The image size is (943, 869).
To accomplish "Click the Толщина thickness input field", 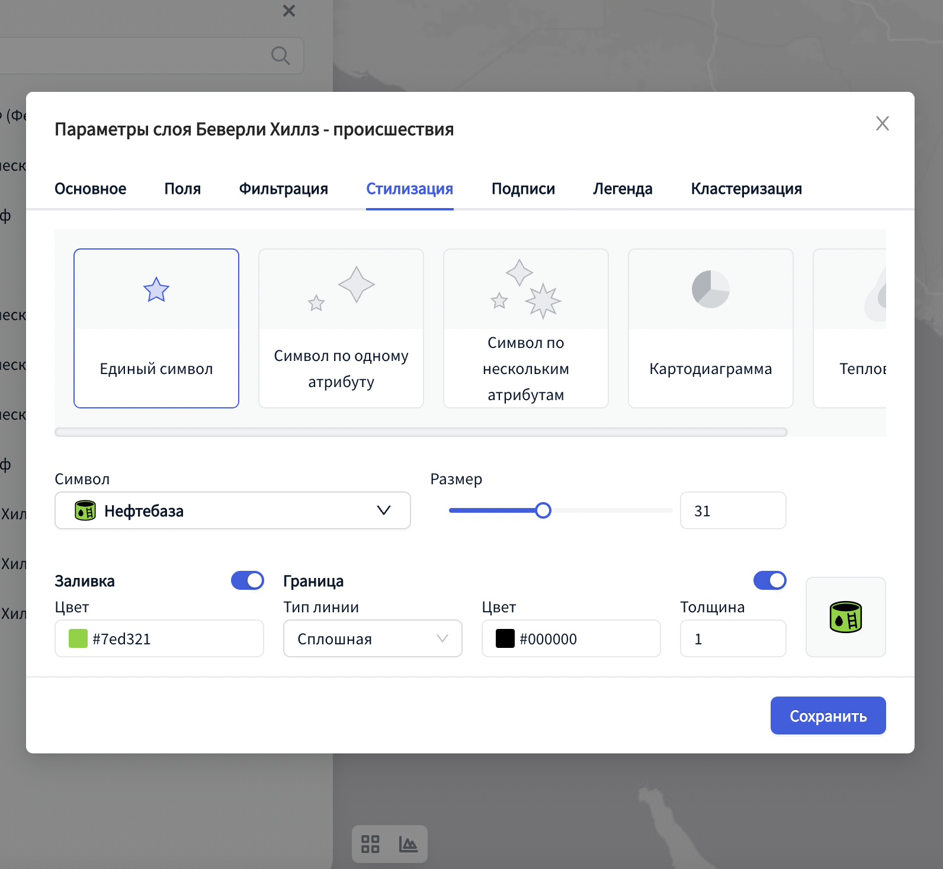I will point(733,638).
